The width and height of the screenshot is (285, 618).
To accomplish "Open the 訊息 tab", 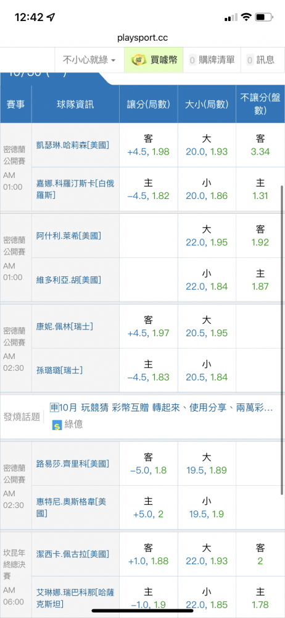I will coord(260,60).
